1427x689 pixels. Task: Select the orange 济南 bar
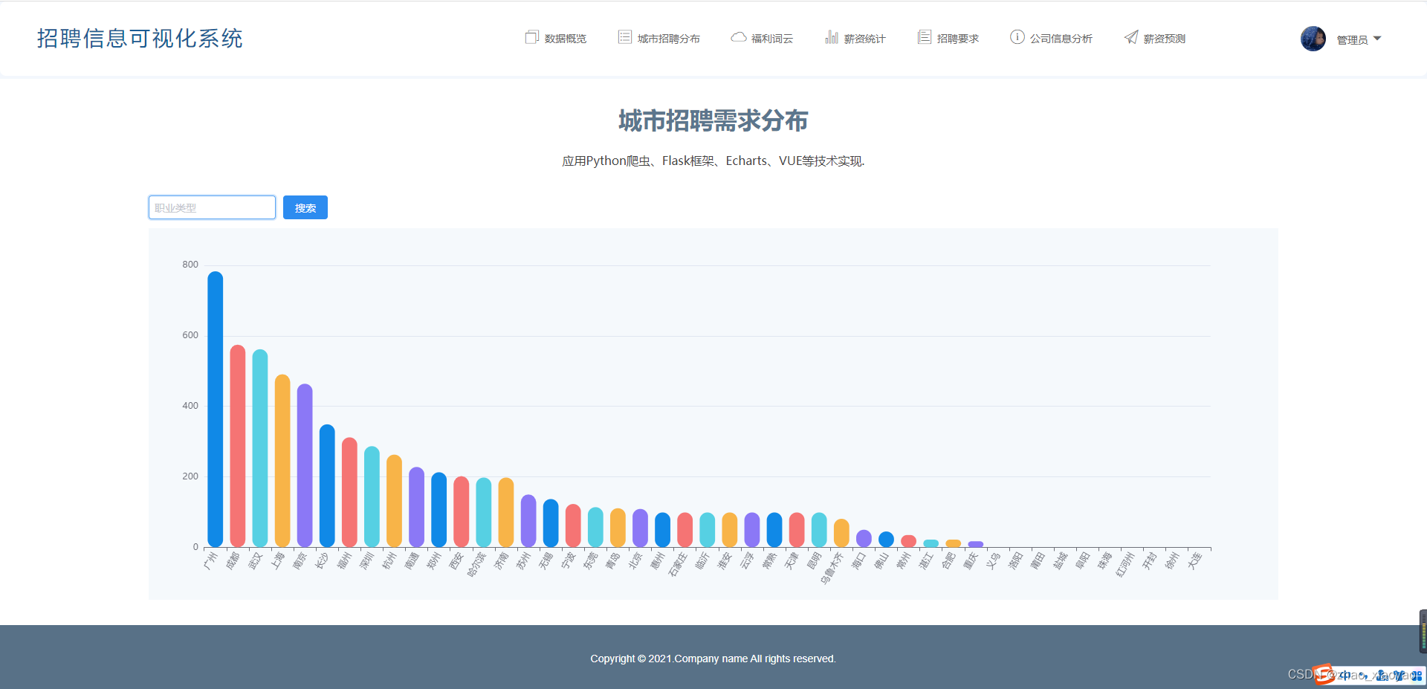coord(506,512)
